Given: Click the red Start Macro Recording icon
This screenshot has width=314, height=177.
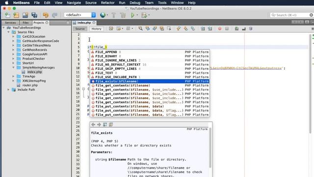Looking at the screenshot, I should [x=220, y=29].
